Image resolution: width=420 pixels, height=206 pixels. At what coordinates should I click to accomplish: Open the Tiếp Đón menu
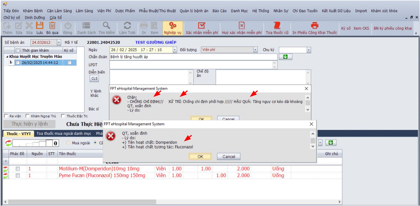pos(11,11)
